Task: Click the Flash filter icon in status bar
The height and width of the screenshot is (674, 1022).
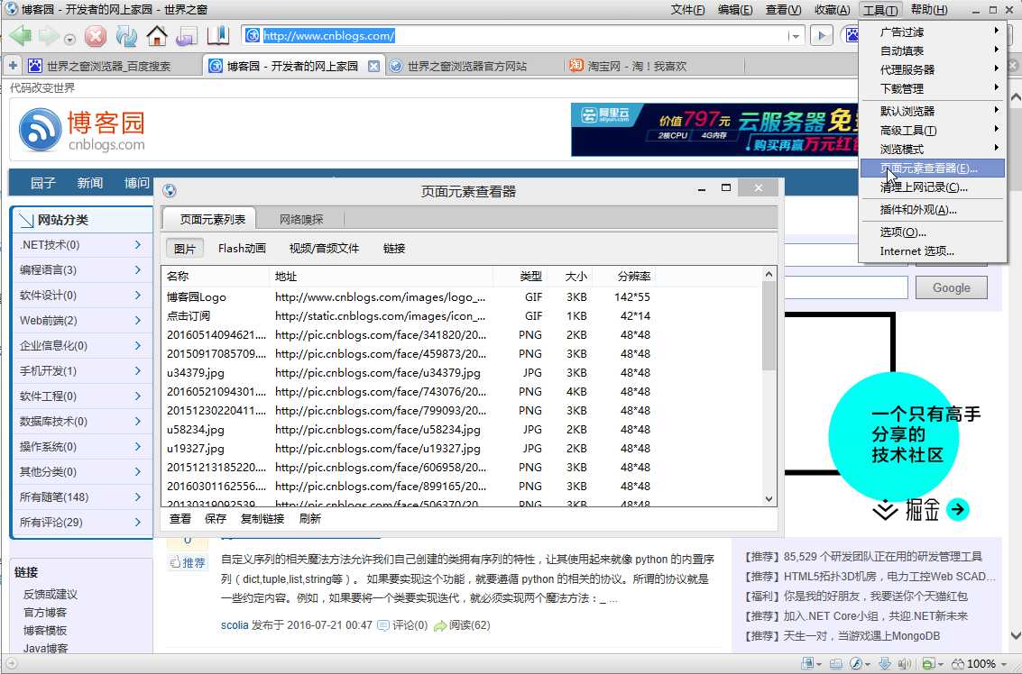Action: point(856,663)
